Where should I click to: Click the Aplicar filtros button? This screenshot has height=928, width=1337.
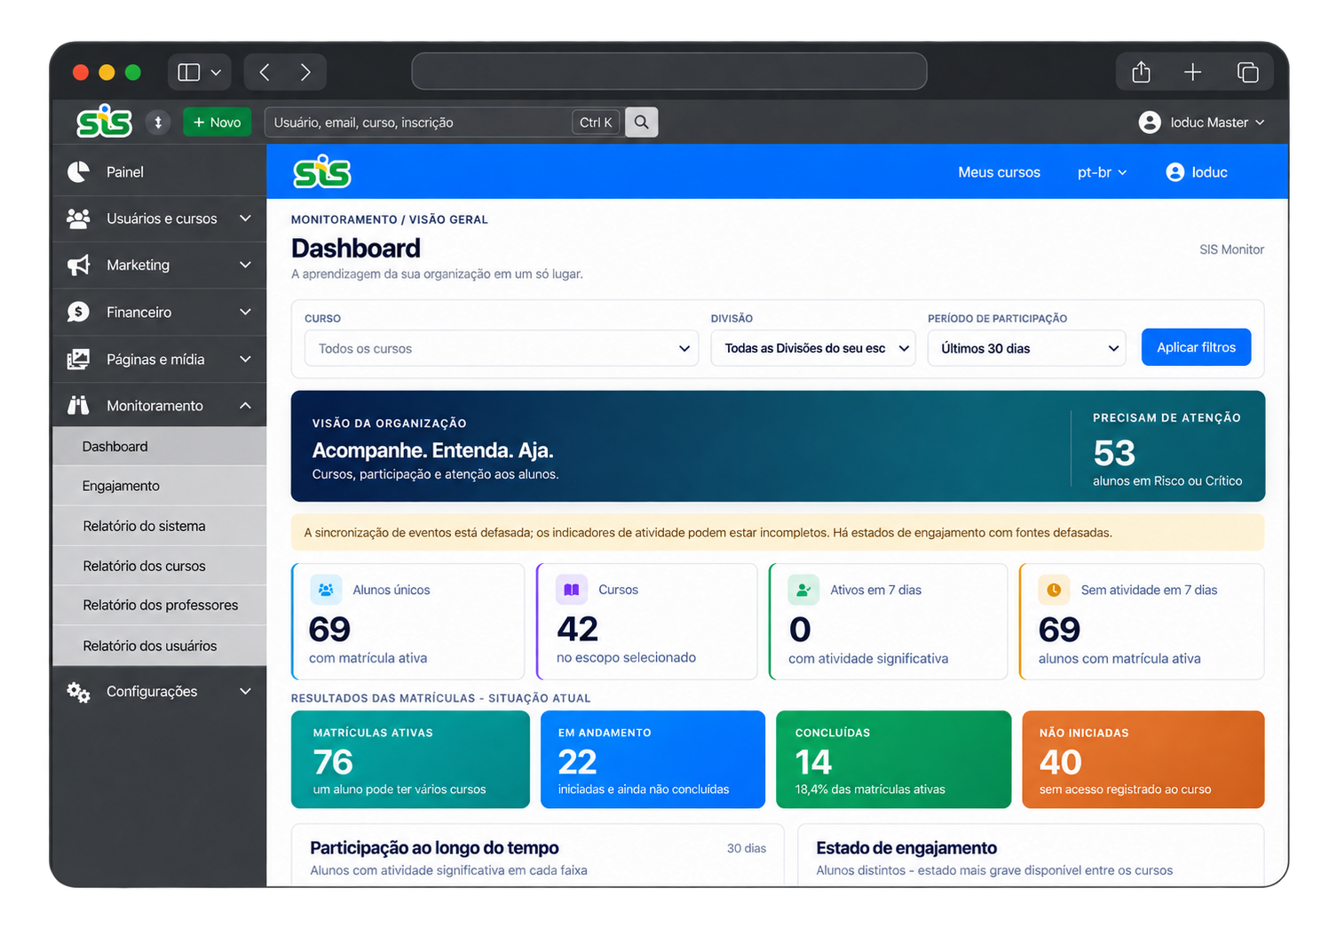point(1196,347)
